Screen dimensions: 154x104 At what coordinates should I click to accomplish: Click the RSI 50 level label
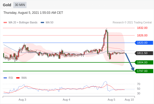[x=139, y=89]
